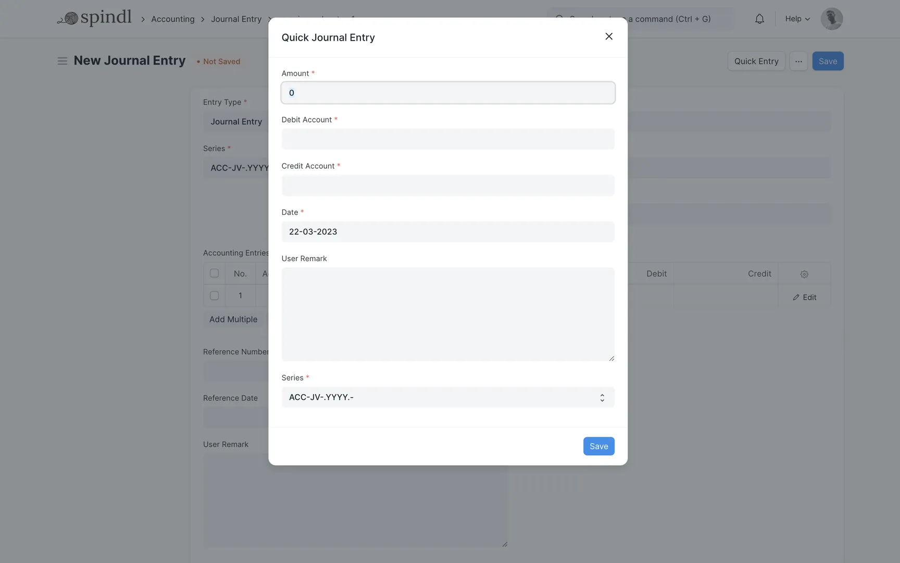The image size is (900, 563).
Task: Click the dialog's blue Save button
Action: point(598,446)
